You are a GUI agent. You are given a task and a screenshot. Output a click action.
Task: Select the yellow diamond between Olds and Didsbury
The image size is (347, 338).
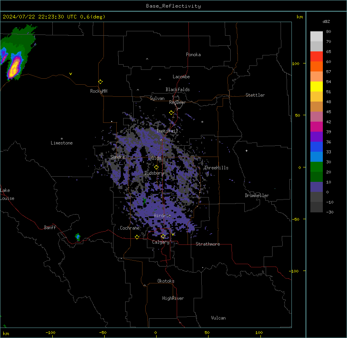click(157, 167)
